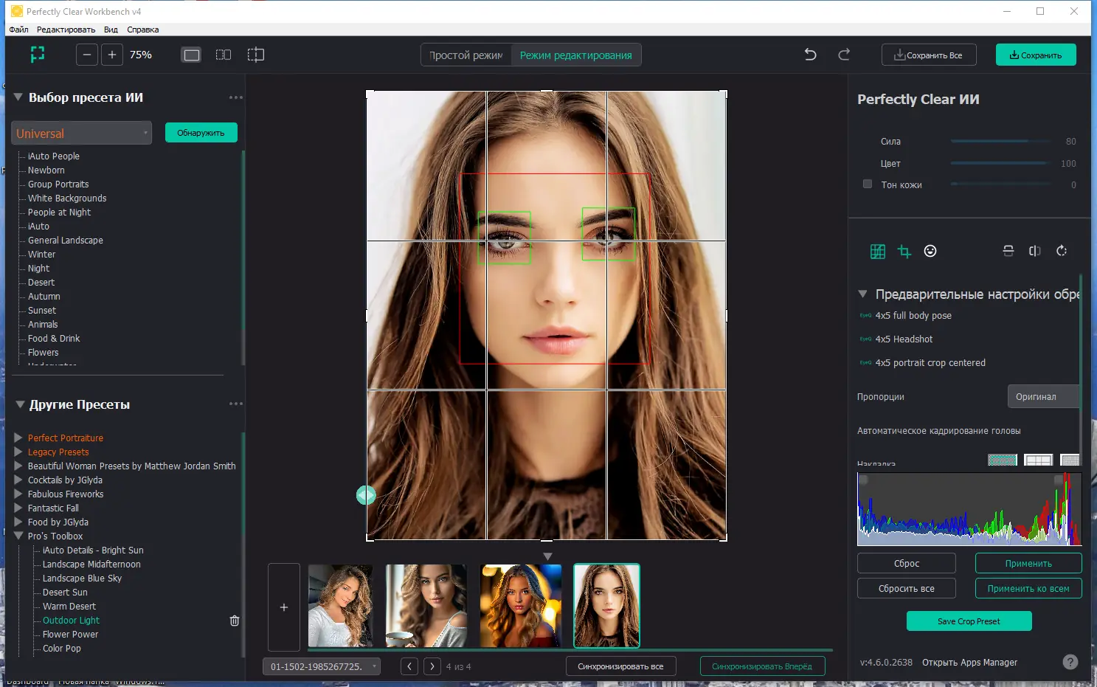The width and height of the screenshot is (1097, 687).
Task: Switch to Простой режим mode
Action: [x=466, y=54]
